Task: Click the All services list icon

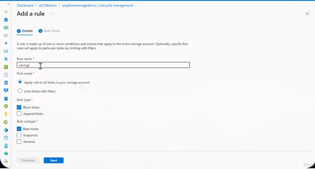Action: click(x=6, y=35)
